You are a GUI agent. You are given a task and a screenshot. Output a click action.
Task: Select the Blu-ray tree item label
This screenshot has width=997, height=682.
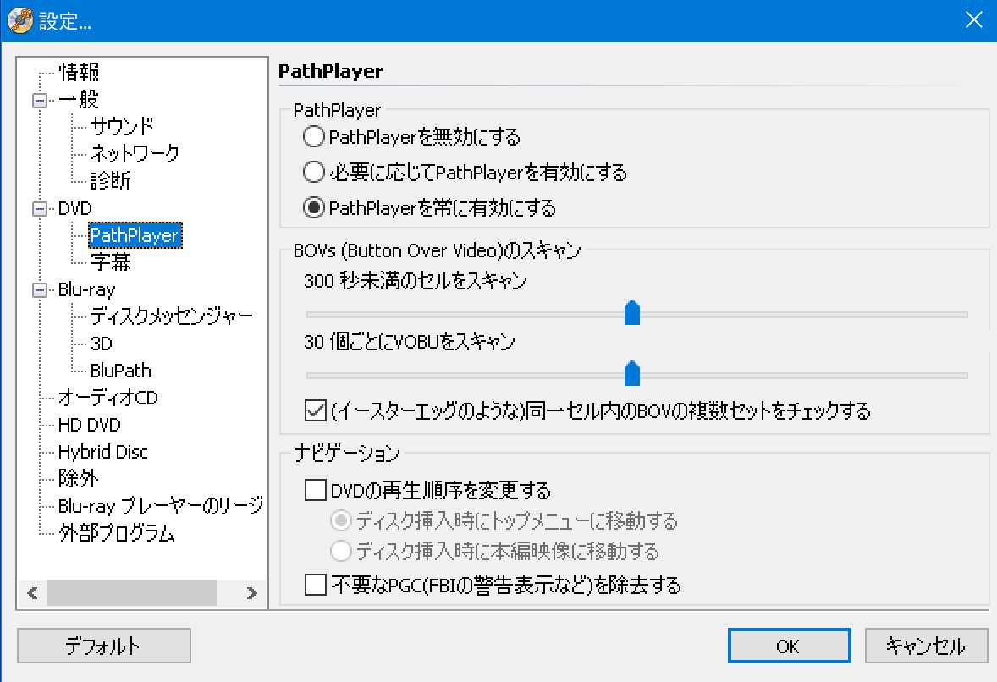pos(86,289)
